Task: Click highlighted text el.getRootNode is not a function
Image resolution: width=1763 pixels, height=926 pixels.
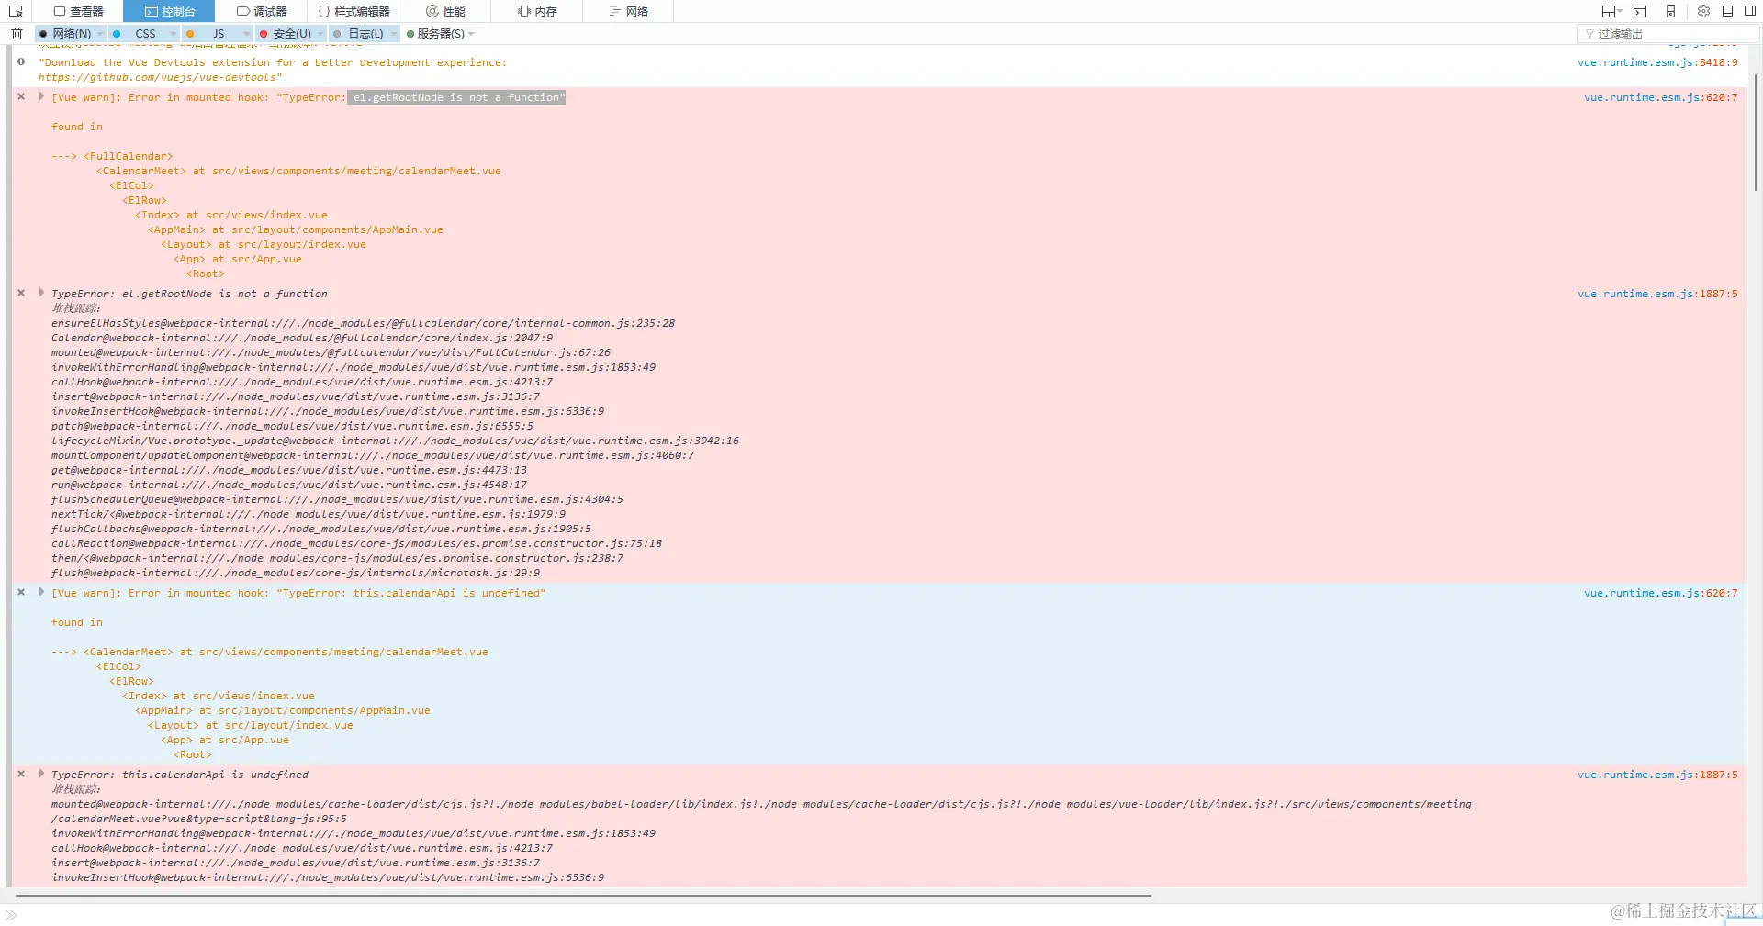Action: [x=456, y=97]
